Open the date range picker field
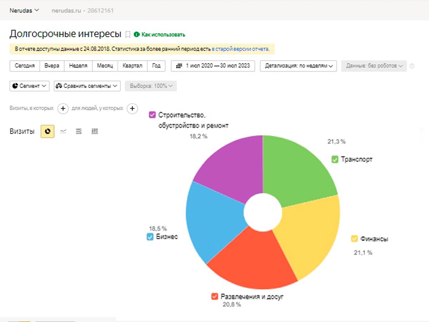 pyautogui.click(x=213, y=66)
